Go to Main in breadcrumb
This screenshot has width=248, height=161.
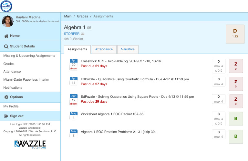pyautogui.click(x=68, y=16)
